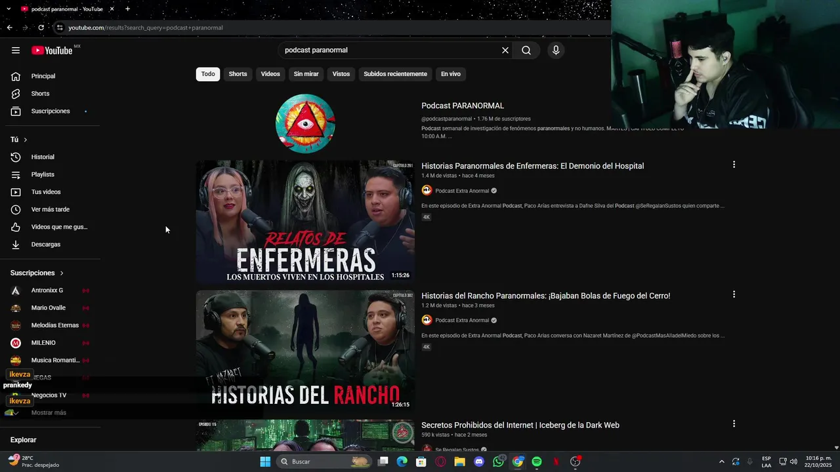Open Podcast PARANORMAL channel title
Image resolution: width=840 pixels, height=472 pixels.
(x=463, y=106)
